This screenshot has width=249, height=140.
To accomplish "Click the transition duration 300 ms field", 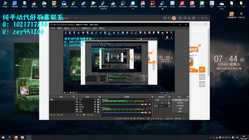I will click(163, 106).
